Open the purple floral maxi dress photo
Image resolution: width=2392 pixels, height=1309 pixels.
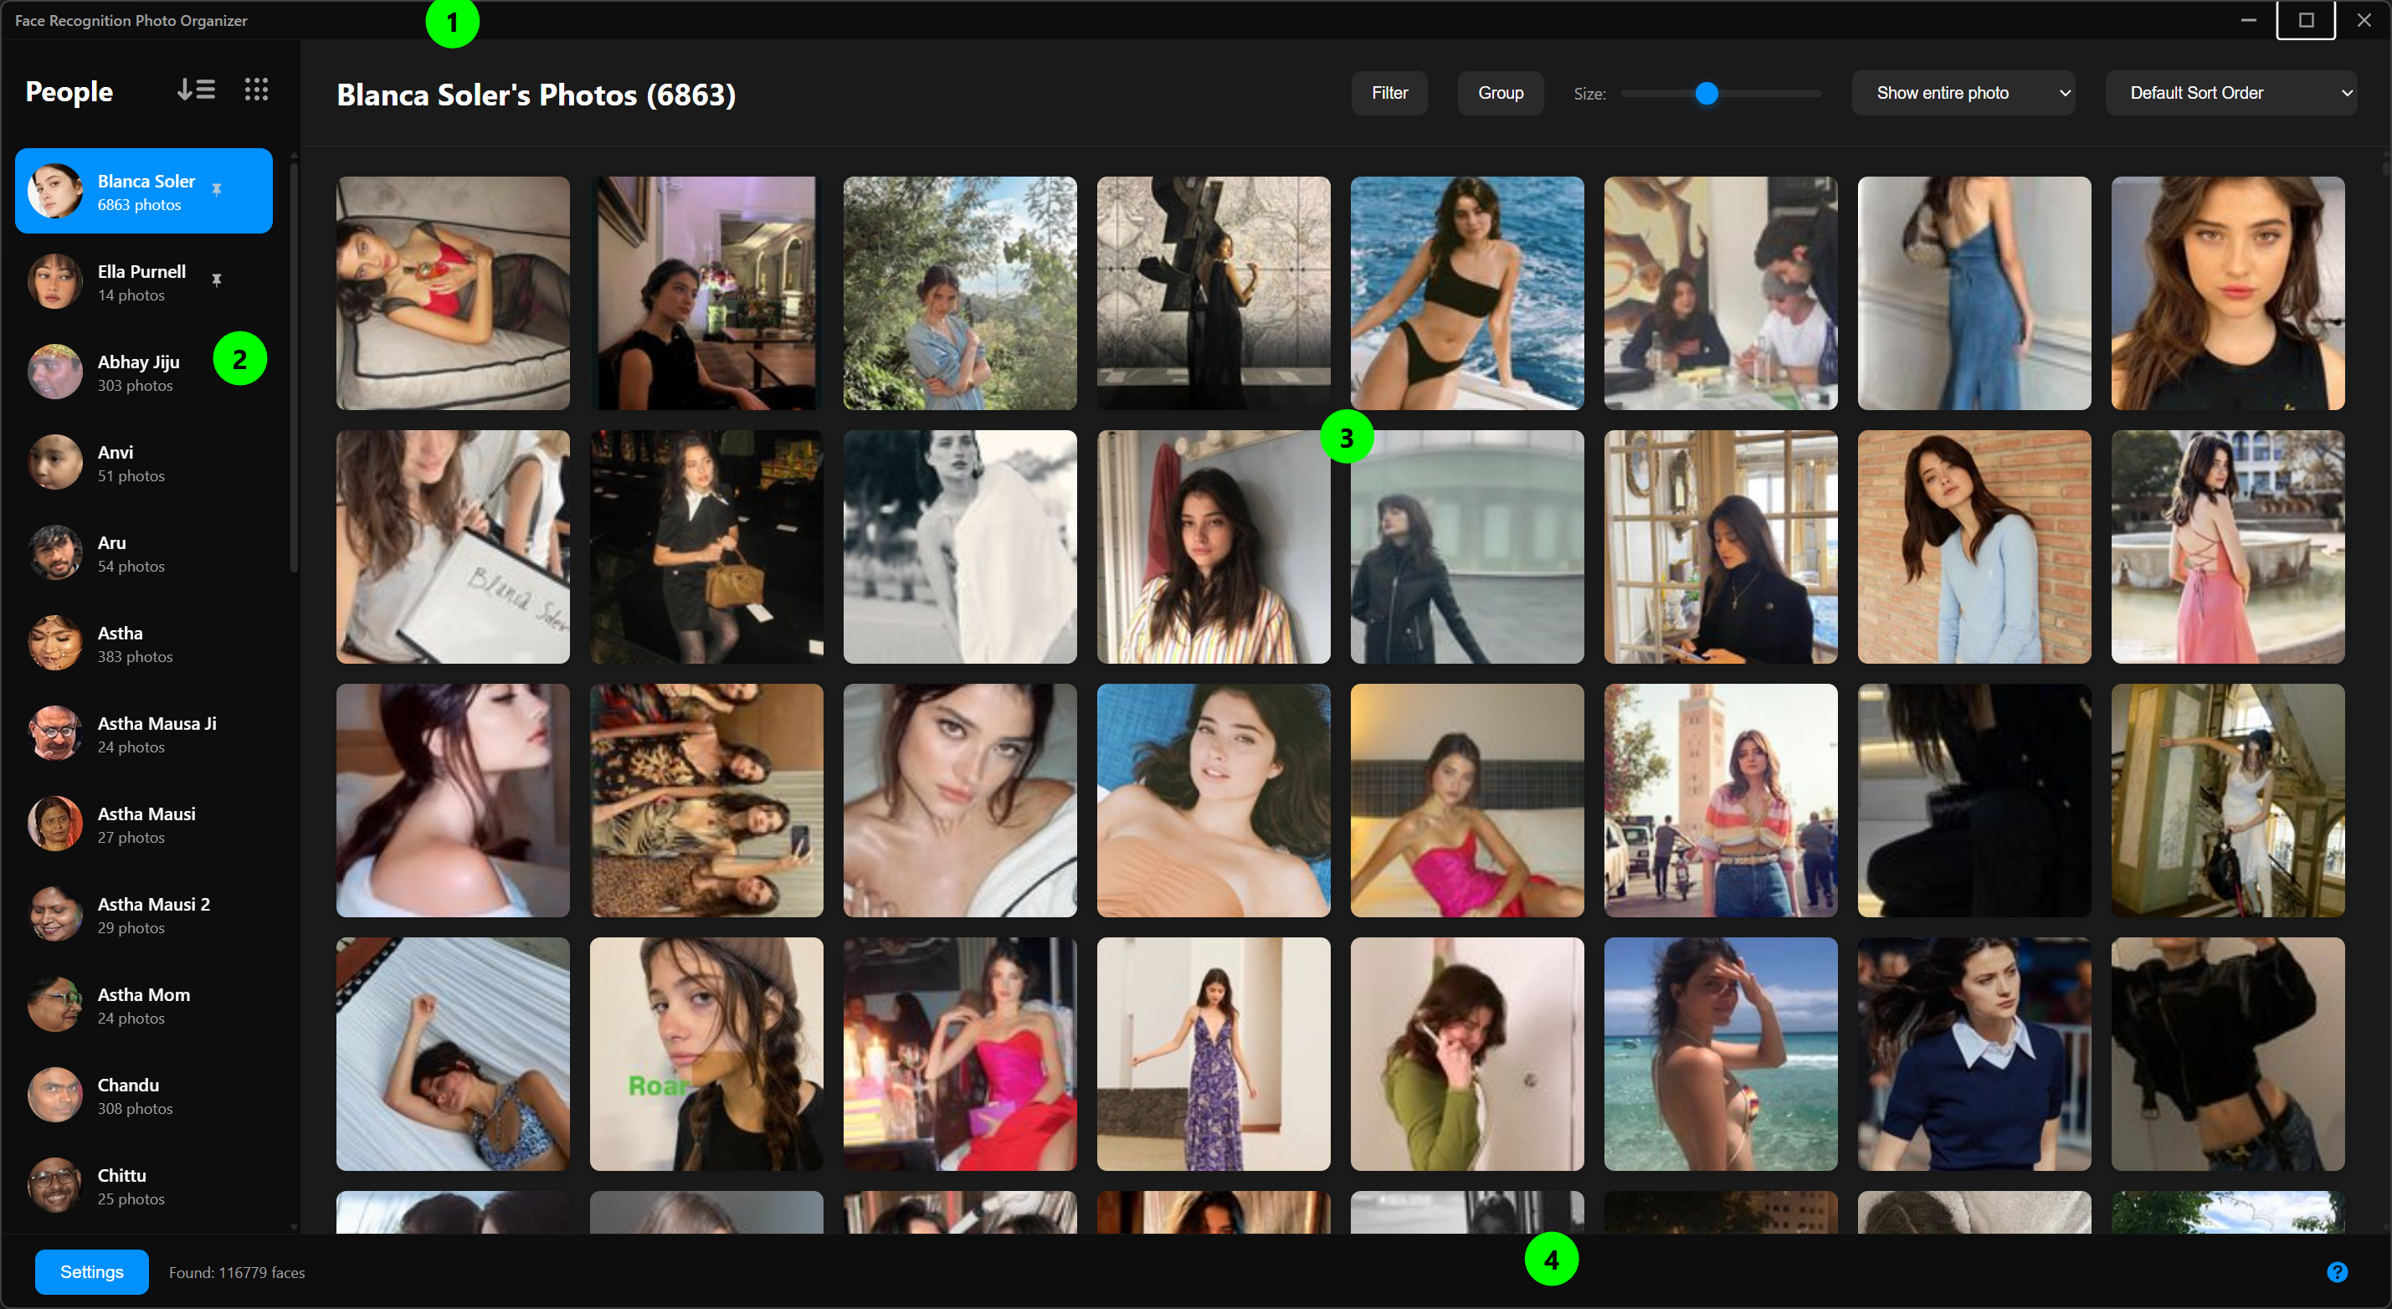click(x=1214, y=1054)
